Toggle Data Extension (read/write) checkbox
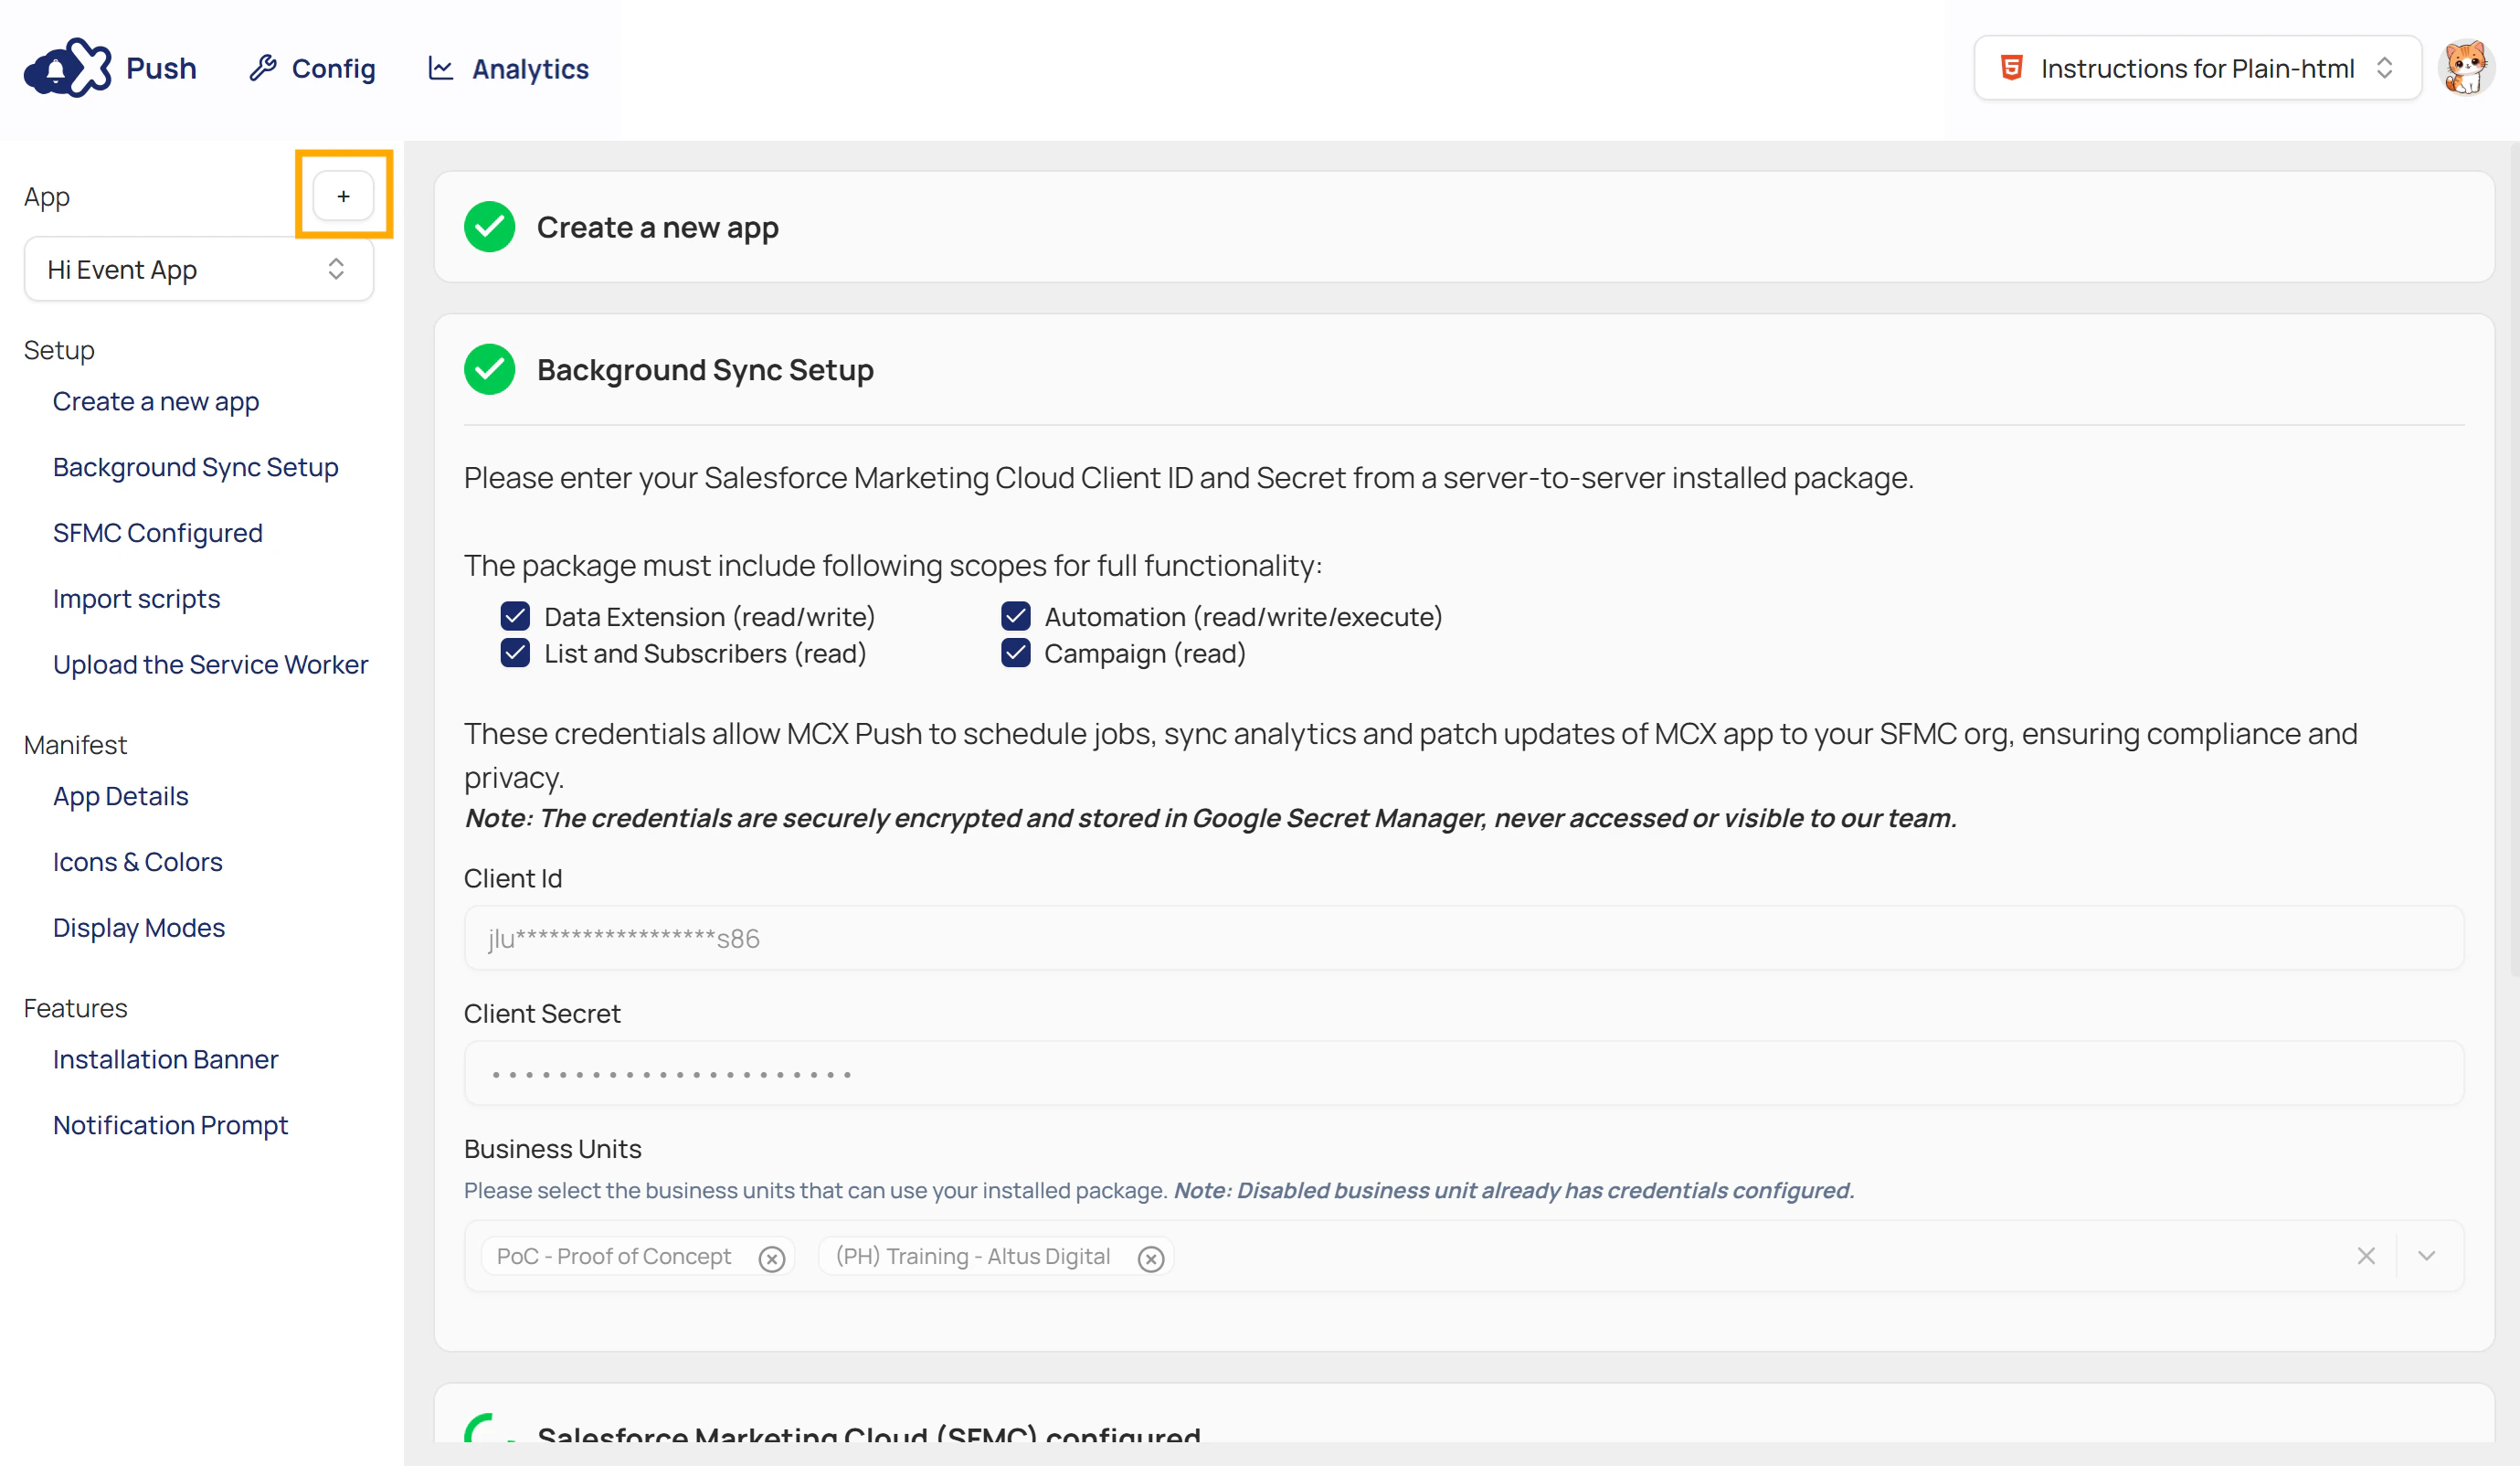Screen dimensions: 2520x1466 point(515,616)
